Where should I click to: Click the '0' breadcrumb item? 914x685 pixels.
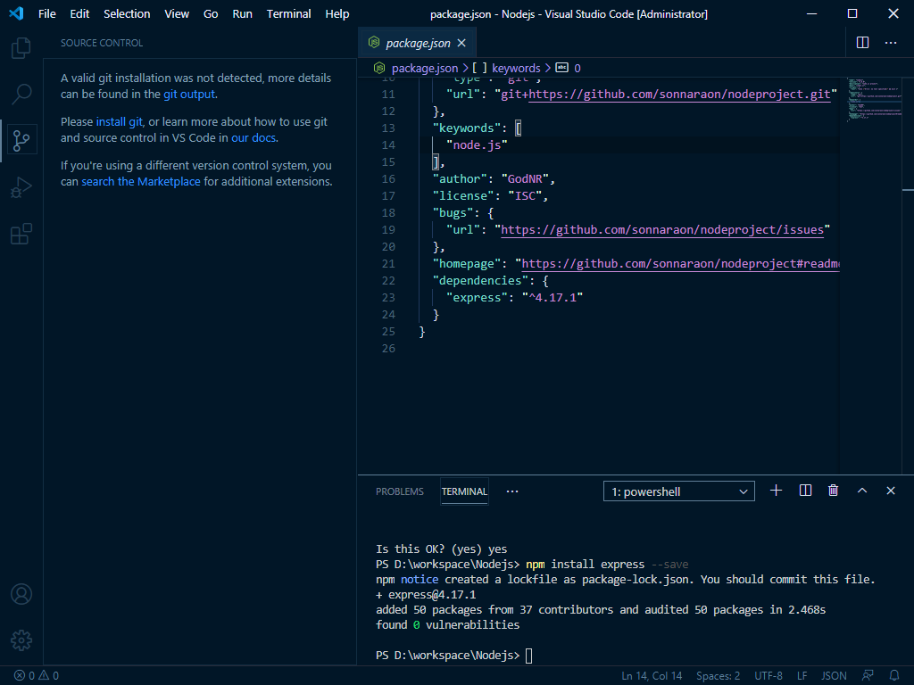coord(577,68)
